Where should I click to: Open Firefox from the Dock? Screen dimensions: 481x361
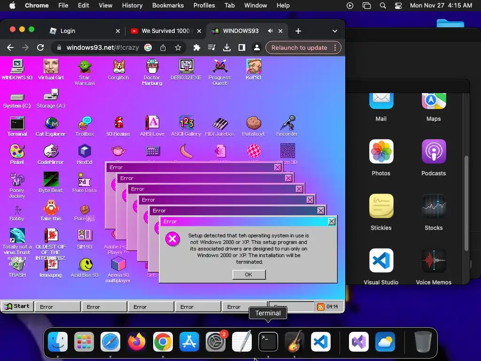(x=137, y=342)
